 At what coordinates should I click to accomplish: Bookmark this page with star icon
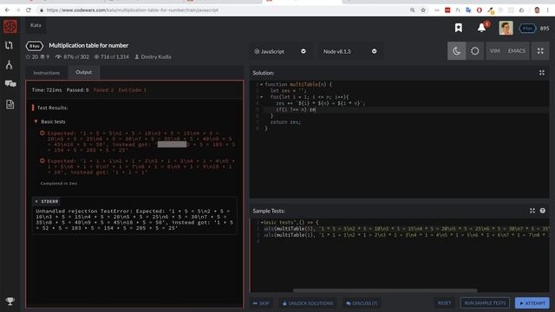(x=423, y=10)
